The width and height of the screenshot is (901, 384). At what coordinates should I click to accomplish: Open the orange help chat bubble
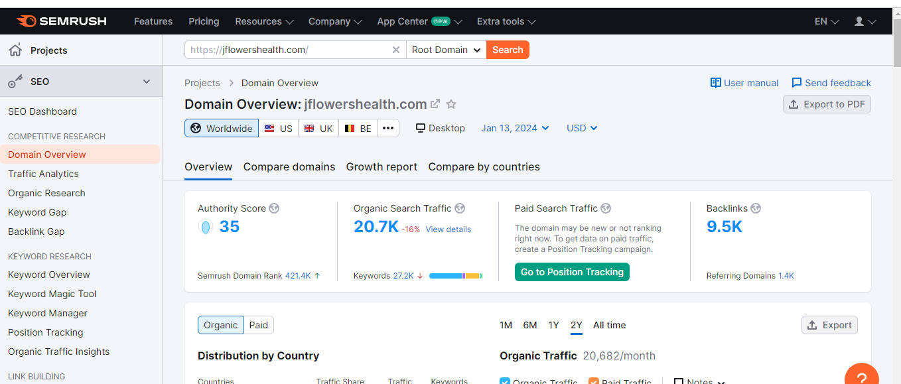pyautogui.click(x=861, y=375)
